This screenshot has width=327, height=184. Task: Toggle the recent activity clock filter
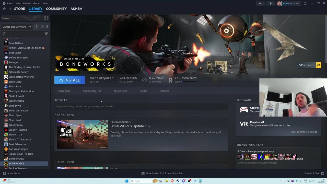[42, 27]
